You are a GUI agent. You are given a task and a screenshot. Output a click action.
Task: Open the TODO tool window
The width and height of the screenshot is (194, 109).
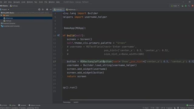pyautogui.click(x=3, y=105)
